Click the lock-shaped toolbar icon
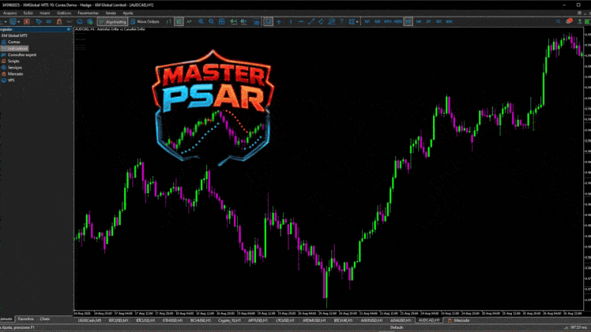 coord(59,21)
